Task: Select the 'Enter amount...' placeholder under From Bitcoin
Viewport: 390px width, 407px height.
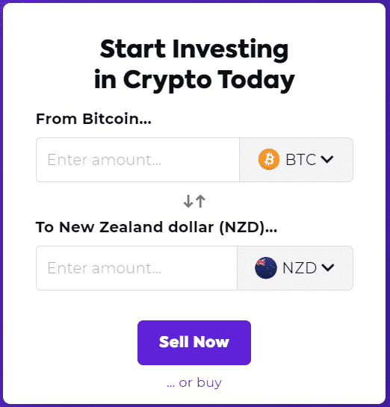Action: 105,160
